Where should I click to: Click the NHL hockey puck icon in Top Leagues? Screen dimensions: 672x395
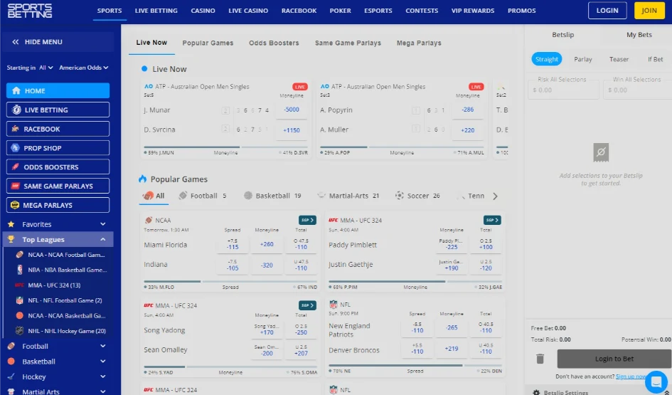coord(19,331)
